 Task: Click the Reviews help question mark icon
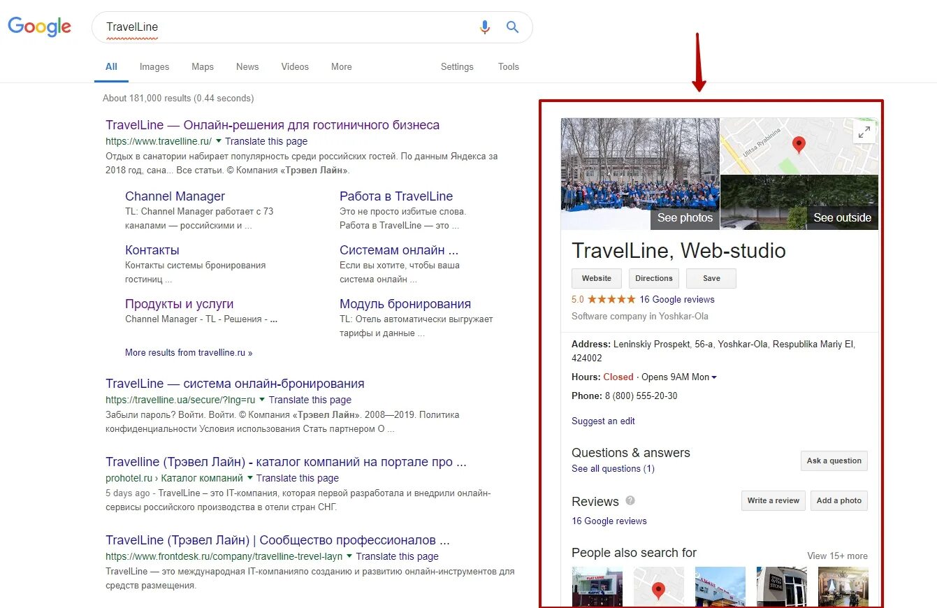pyautogui.click(x=630, y=500)
